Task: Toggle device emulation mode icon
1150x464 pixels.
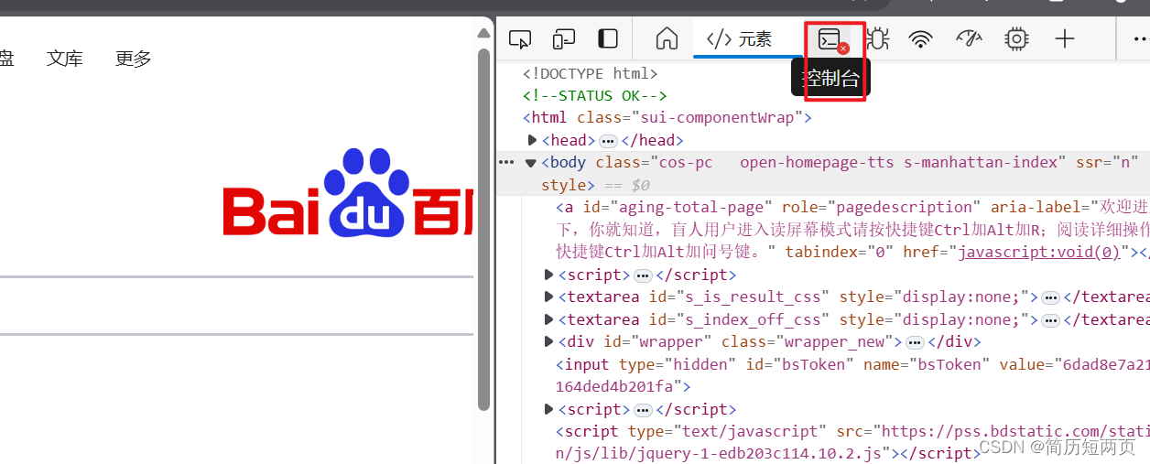Action: point(564,38)
